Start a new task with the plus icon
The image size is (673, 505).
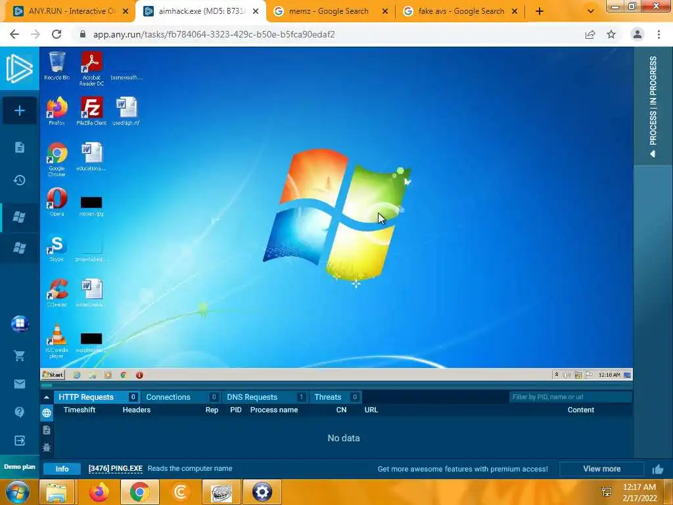(19, 110)
